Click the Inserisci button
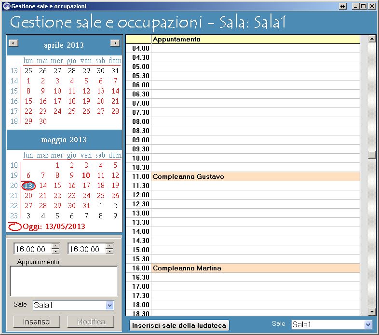Image resolution: width=379 pixels, height=335 pixels. click(x=37, y=322)
